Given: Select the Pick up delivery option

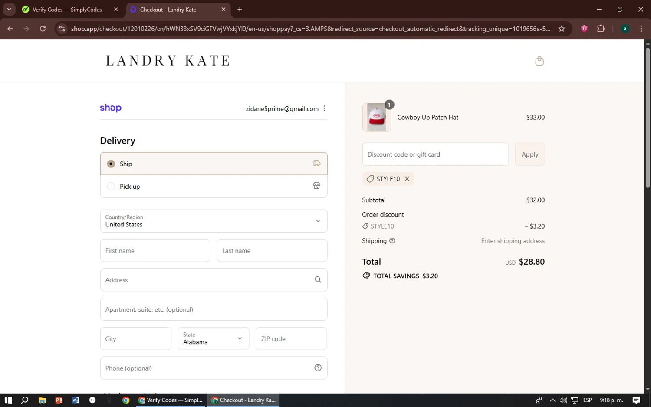Looking at the screenshot, I should pos(214,186).
